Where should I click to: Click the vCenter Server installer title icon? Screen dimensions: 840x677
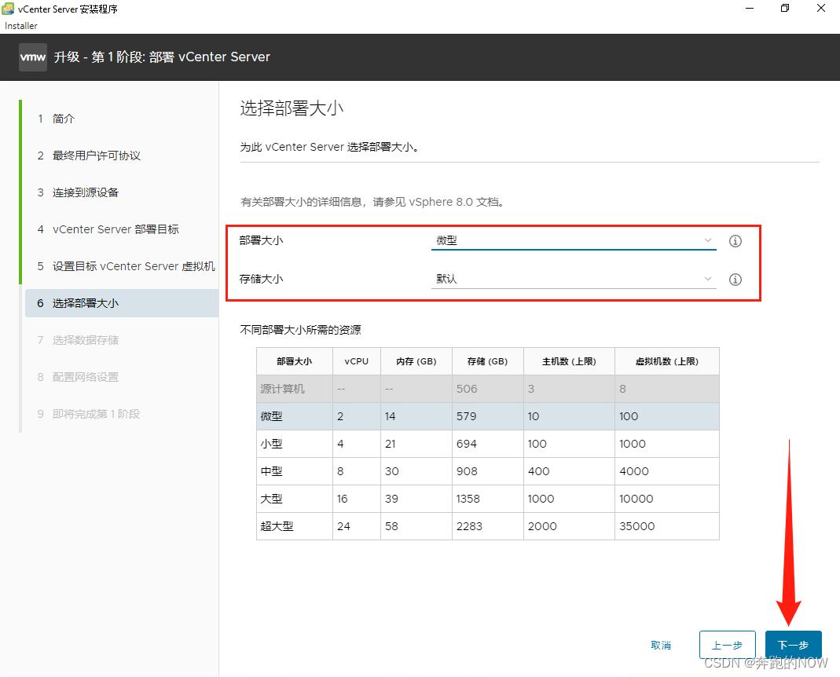[x=8, y=9]
